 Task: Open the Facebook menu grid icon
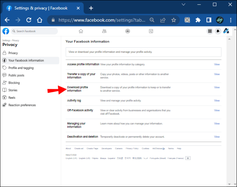coord(210,31)
